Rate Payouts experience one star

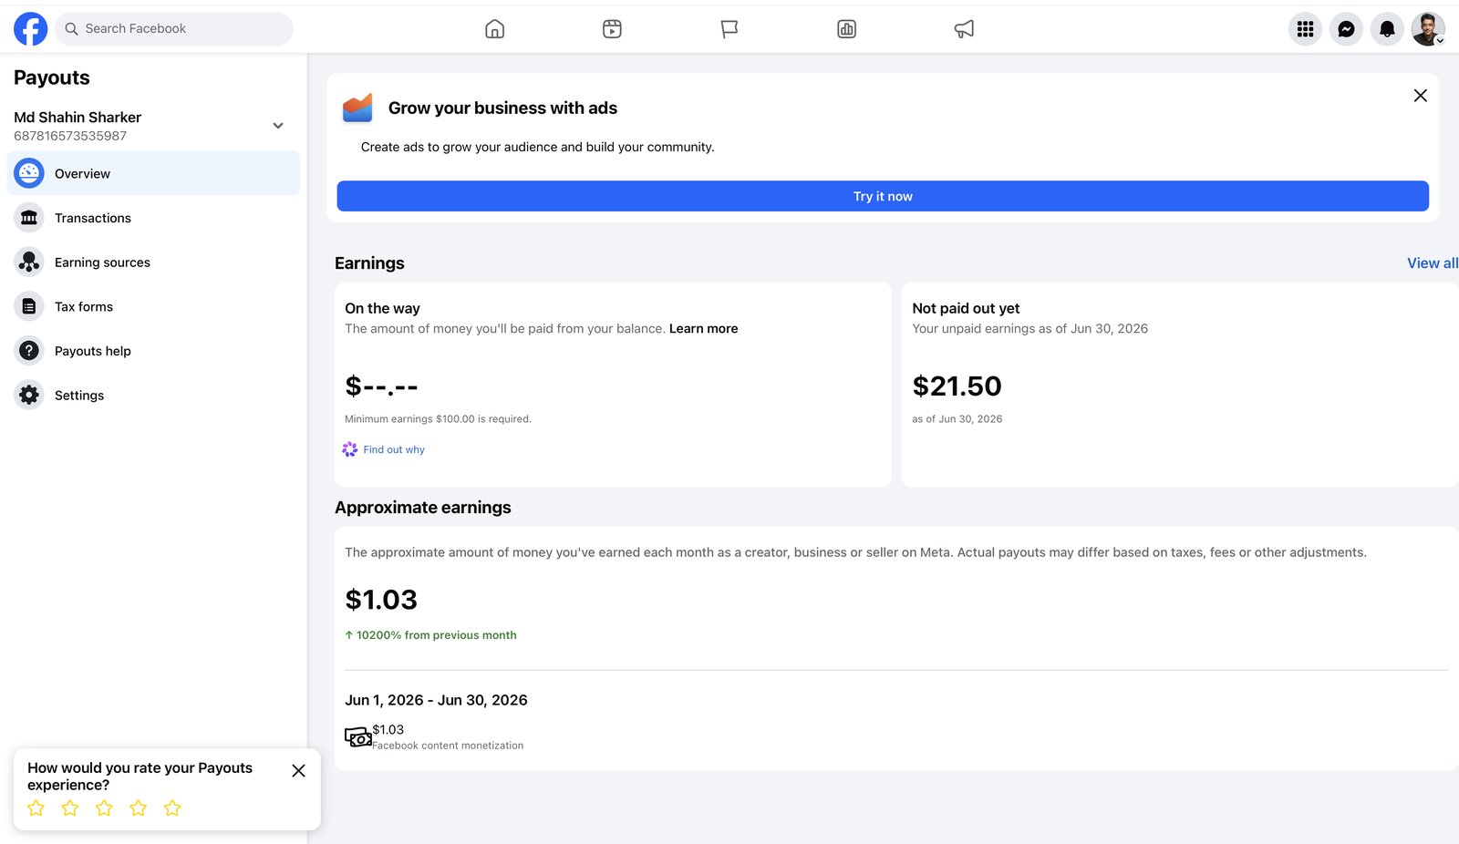[x=36, y=808]
